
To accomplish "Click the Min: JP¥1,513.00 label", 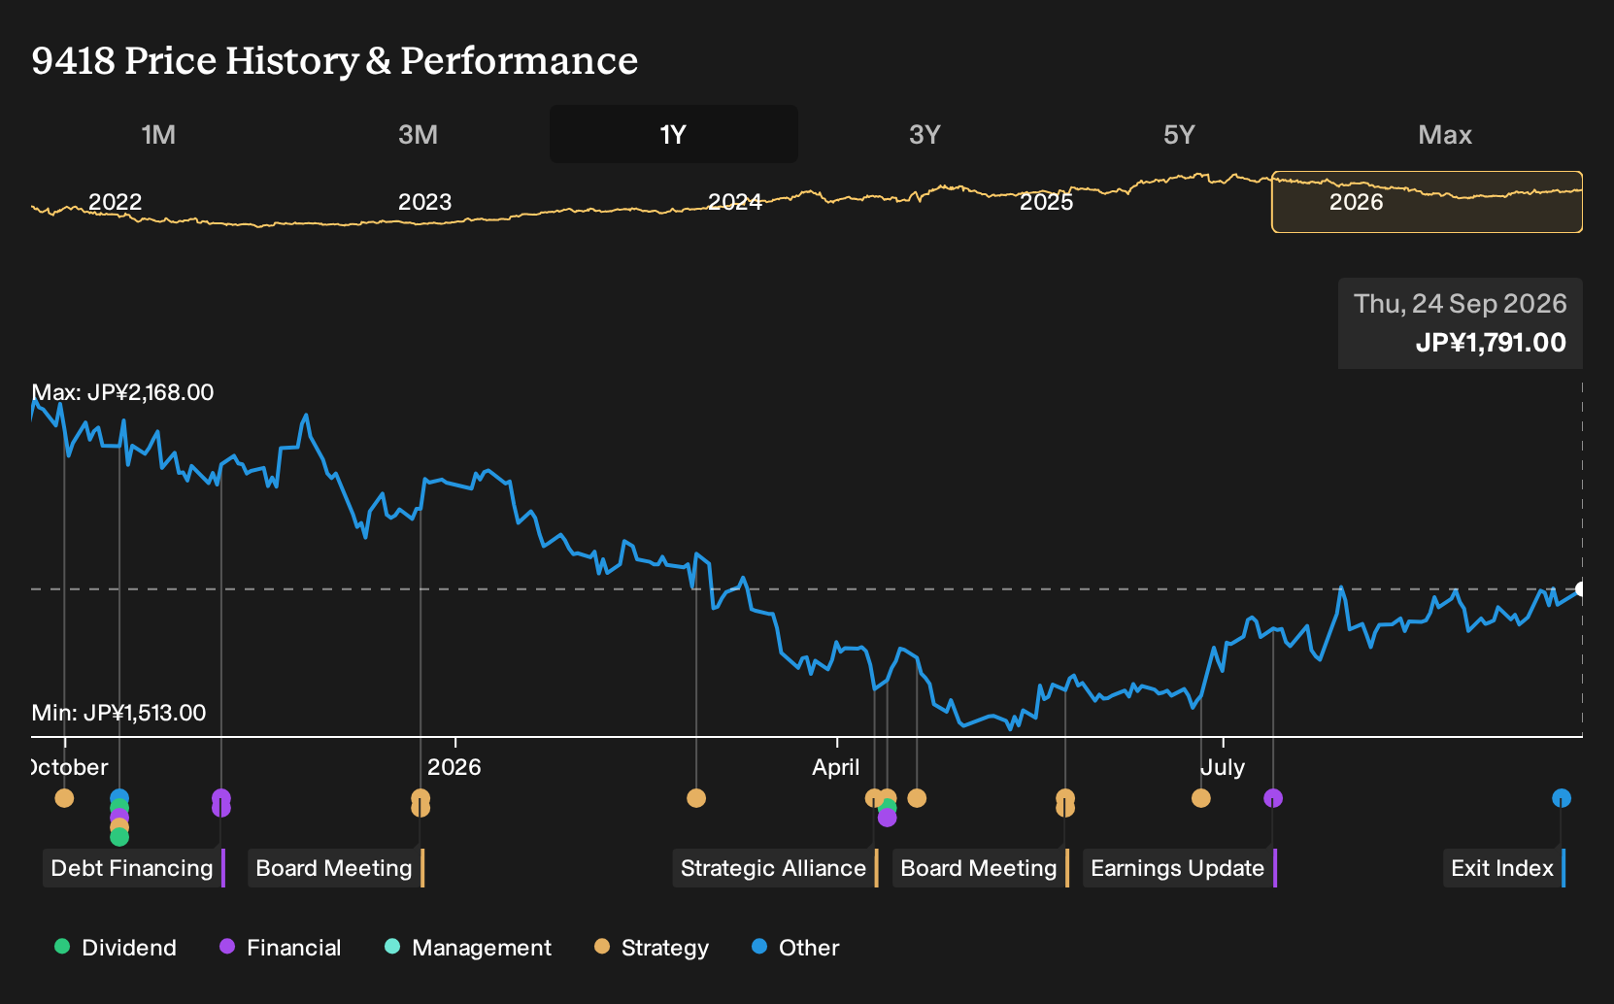I will click(x=118, y=713).
